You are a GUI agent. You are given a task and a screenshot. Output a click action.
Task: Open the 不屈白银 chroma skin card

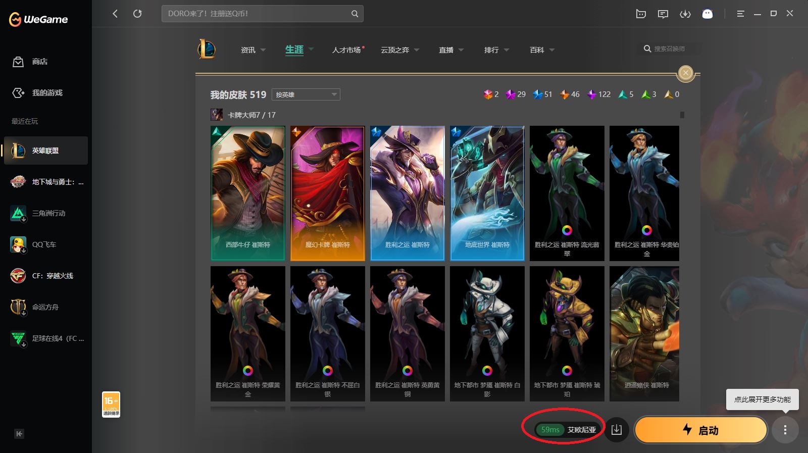[x=328, y=334]
